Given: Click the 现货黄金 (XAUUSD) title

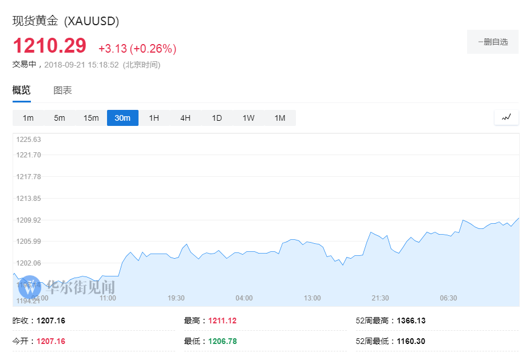Looking at the screenshot, I should (66, 21).
